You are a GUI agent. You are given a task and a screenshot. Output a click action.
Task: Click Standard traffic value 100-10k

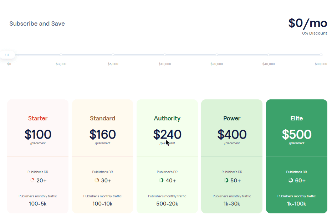pos(102,204)
